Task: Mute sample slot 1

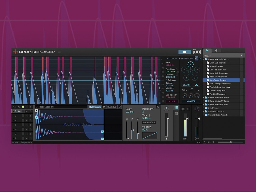Action: 26,107
